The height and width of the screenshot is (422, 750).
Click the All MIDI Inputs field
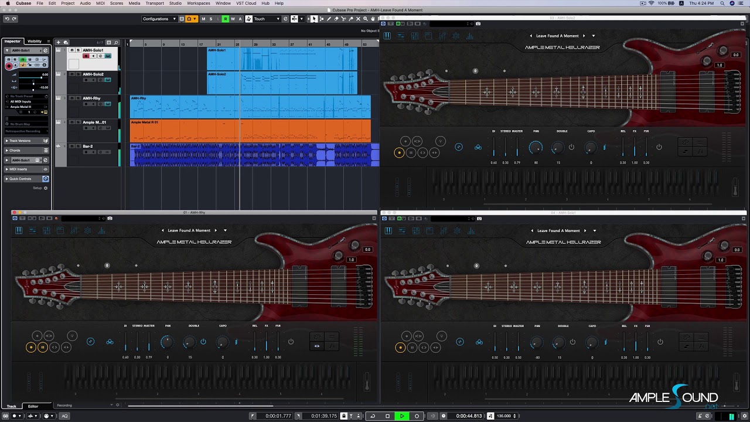[26, 101]
